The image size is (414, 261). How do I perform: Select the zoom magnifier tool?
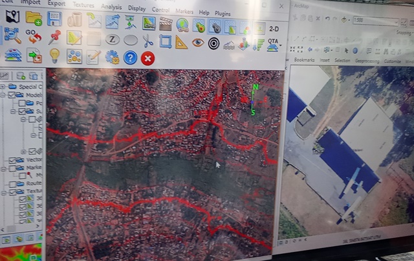[x=13, y=35]
